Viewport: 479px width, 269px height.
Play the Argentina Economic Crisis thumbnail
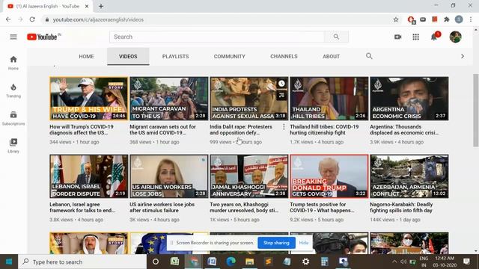[409, 99]
